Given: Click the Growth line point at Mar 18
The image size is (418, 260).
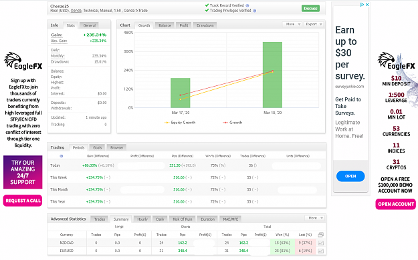Looking at the screenshot, I should (272, 71).
